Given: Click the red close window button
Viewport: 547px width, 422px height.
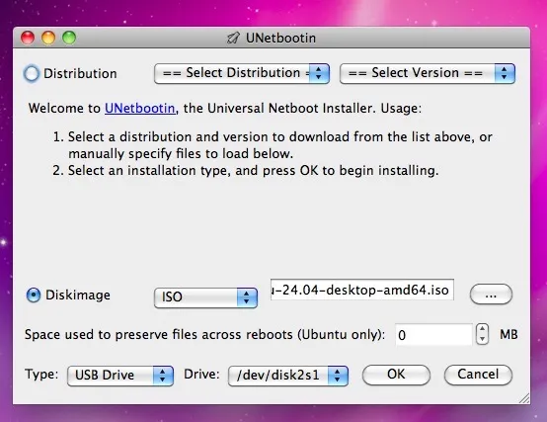Looking at the screenshot, I should pos(28,38).
